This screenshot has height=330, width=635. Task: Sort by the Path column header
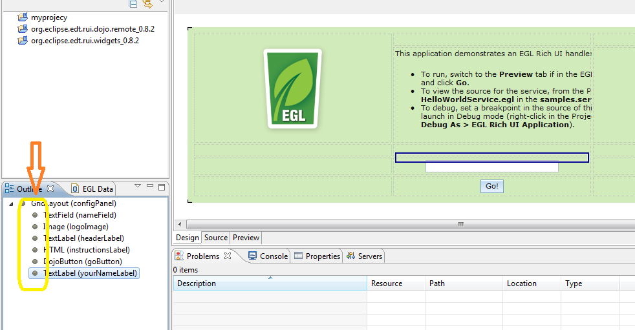pyautogui.click(x=464, y=284)
